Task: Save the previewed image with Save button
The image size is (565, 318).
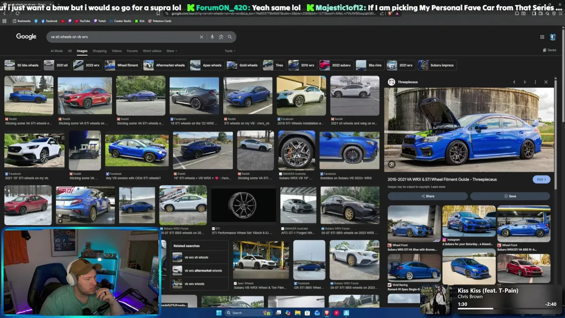Action: 510,196
